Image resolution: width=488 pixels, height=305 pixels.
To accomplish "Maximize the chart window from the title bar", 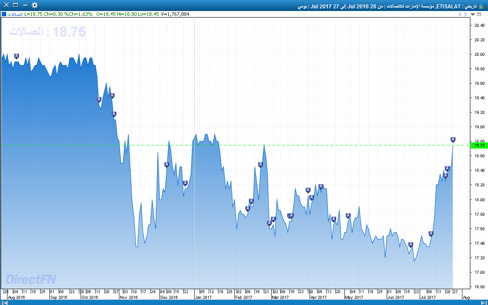I will pyautogui.click(x=15, y=6).
